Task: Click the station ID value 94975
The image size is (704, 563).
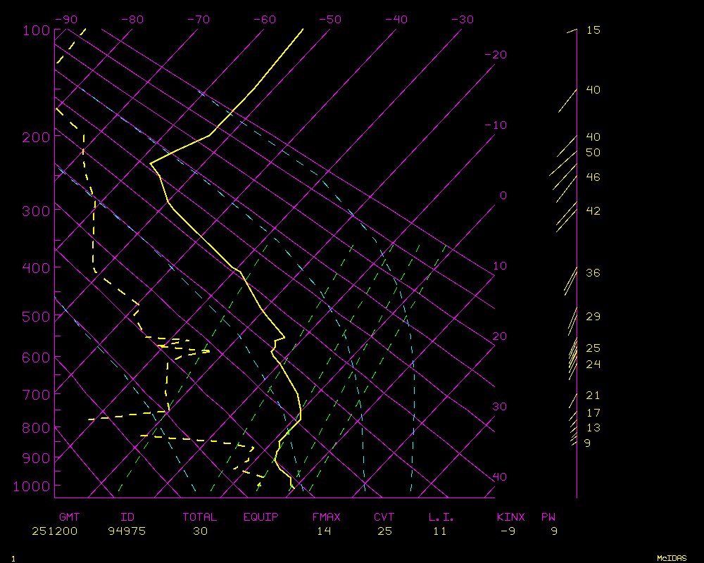Action: pyautogui.click(x=127, y=531)
